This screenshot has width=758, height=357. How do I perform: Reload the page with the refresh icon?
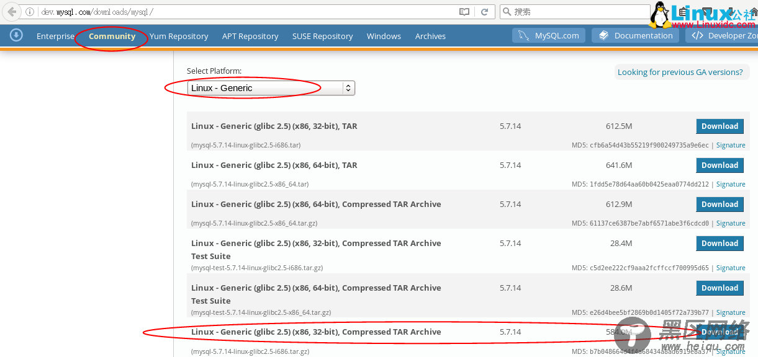coord(485,12)
